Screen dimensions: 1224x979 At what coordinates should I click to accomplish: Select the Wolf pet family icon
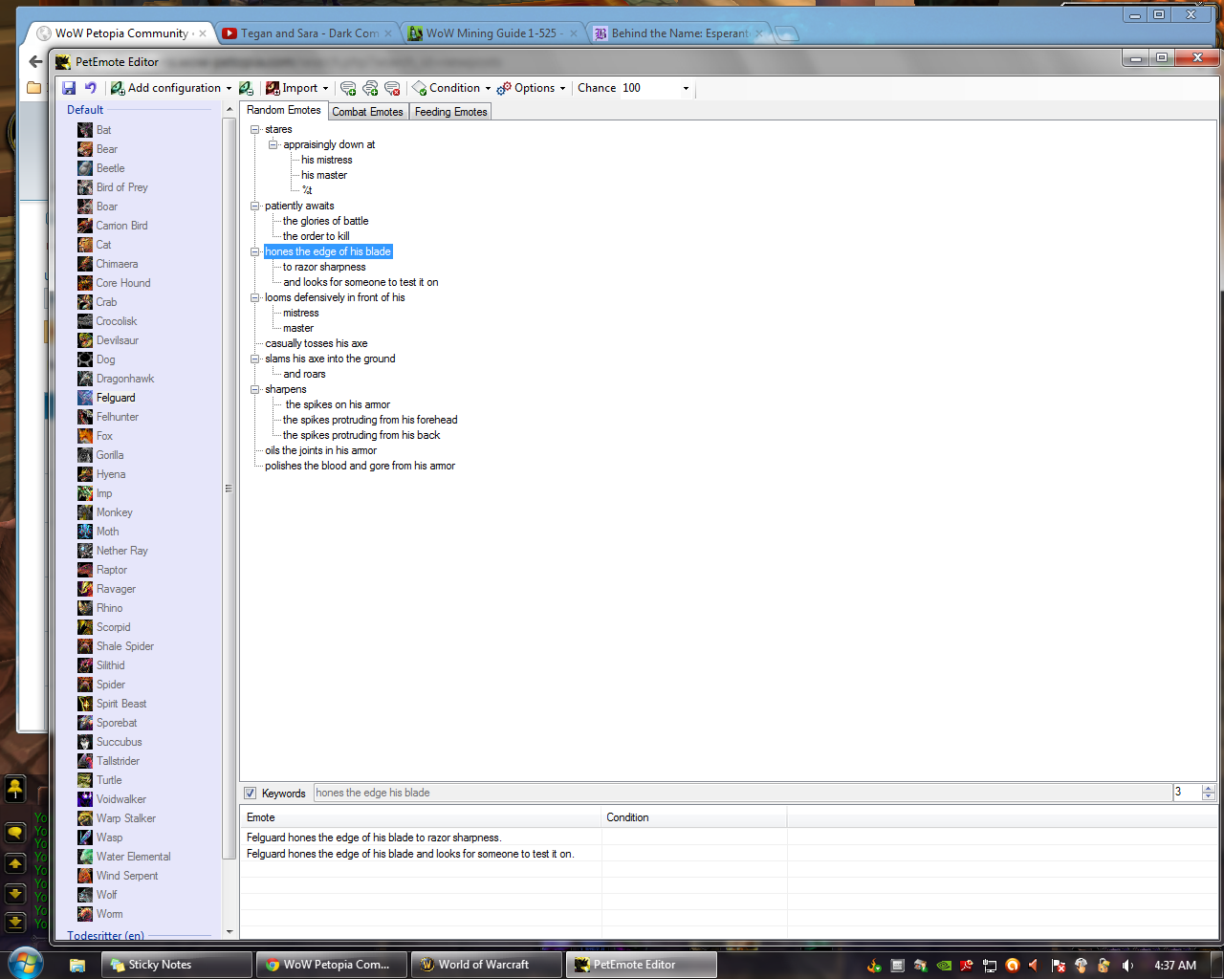pyautogui.click(x=85, y=895)
